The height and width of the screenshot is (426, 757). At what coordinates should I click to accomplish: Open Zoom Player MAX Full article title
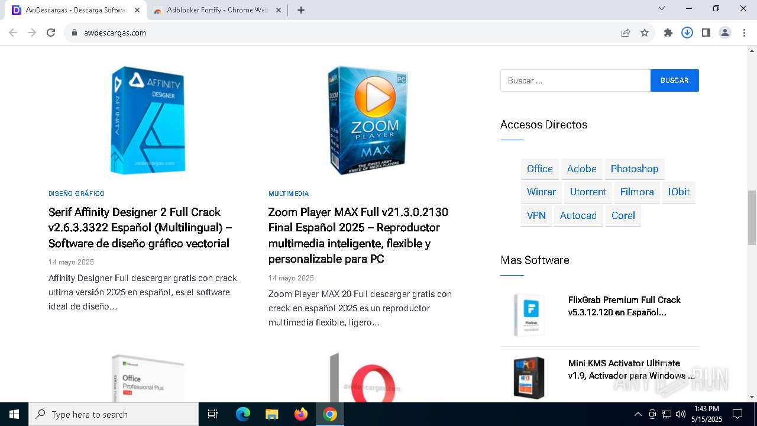click(358, 235)
